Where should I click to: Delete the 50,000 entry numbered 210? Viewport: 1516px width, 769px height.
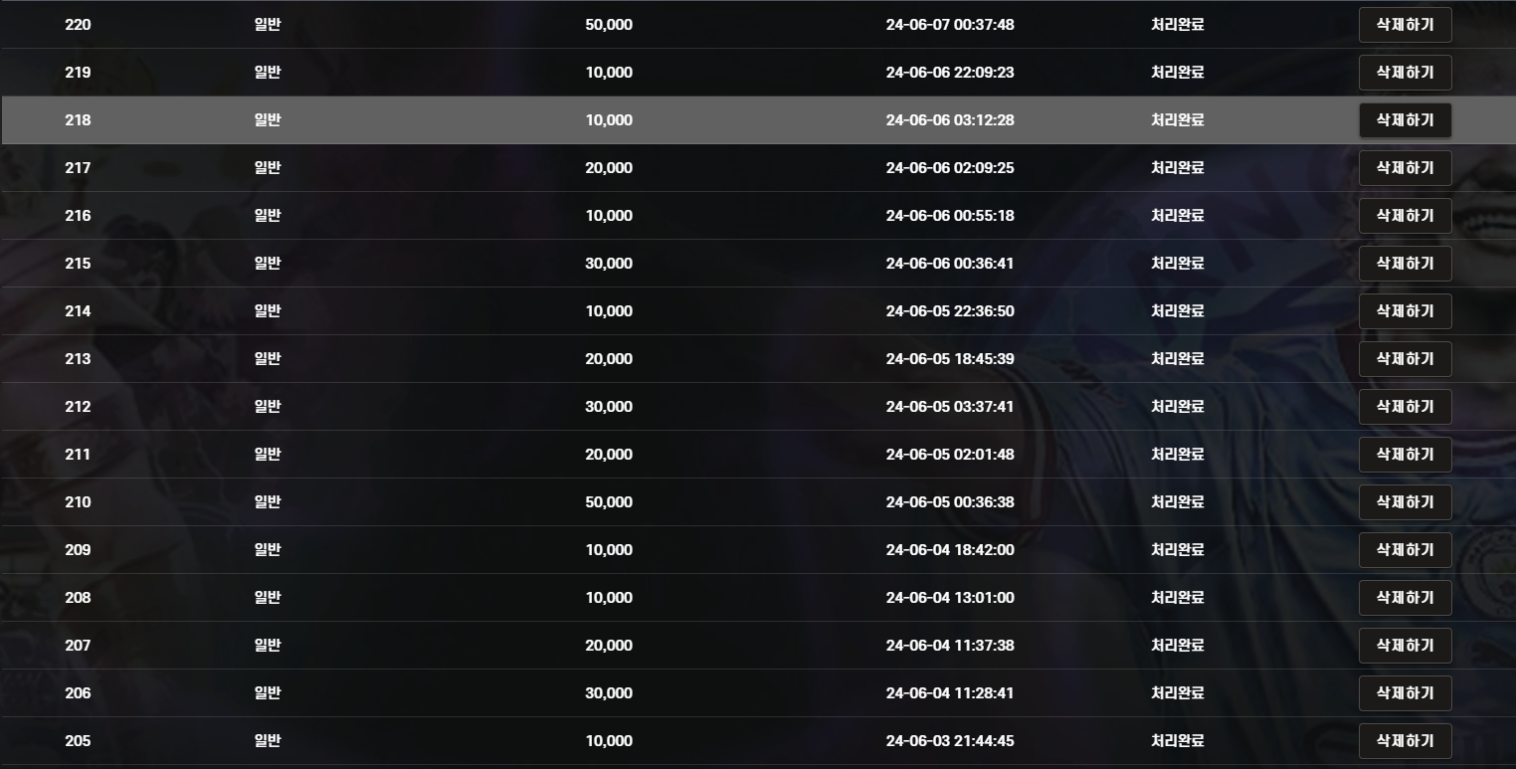(x=1405, y=502)
